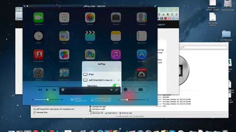Open the Videos clapperboard app
Image resolution: width=236 pixels, height=132 pixels.
90,36
